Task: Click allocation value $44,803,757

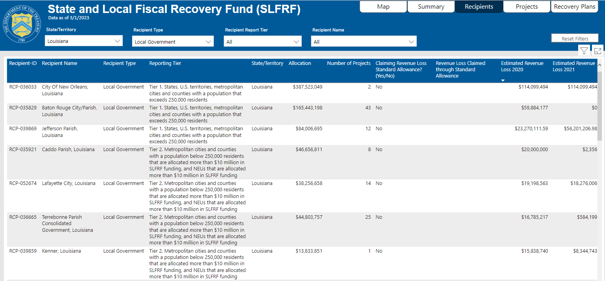Action: 309,217
